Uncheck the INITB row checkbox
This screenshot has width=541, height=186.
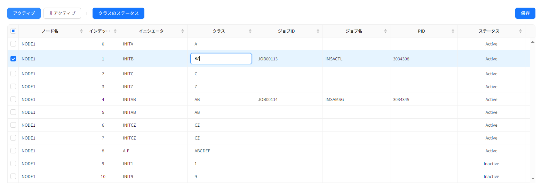tap(13, 59)
